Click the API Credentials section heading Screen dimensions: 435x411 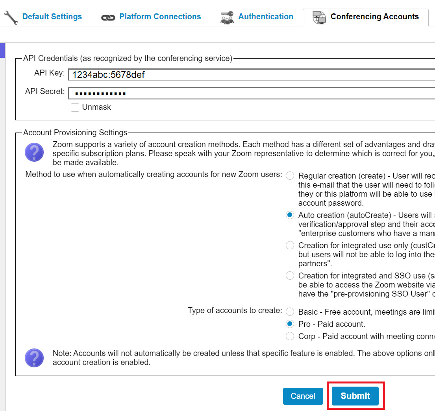128,58
